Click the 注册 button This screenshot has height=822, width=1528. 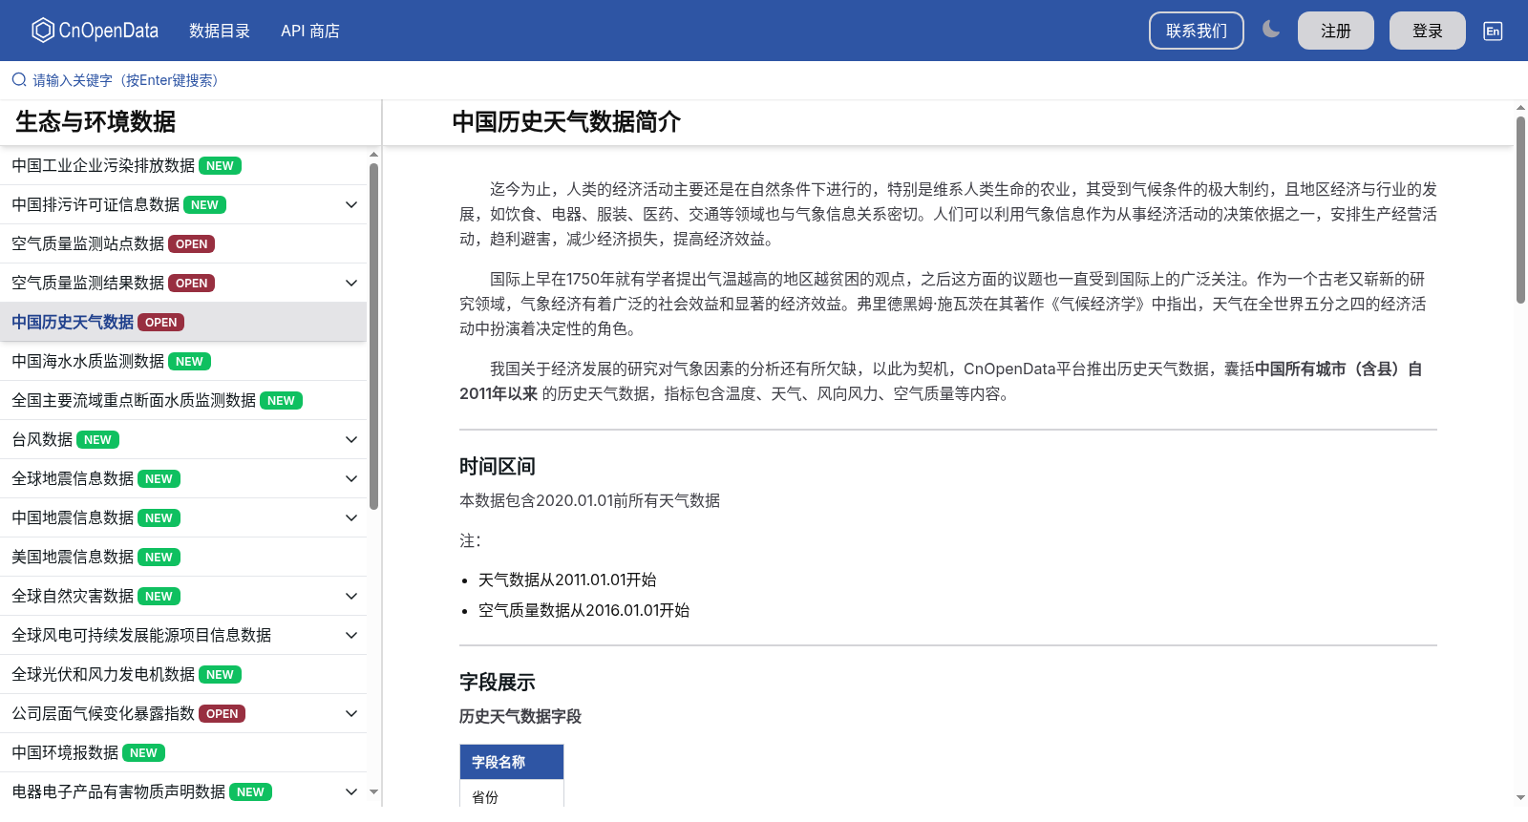point(1336,31)
